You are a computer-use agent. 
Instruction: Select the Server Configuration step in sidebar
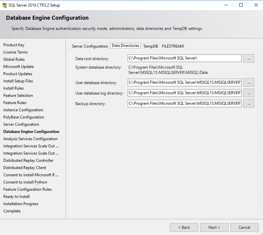click(x=21, y=124)
